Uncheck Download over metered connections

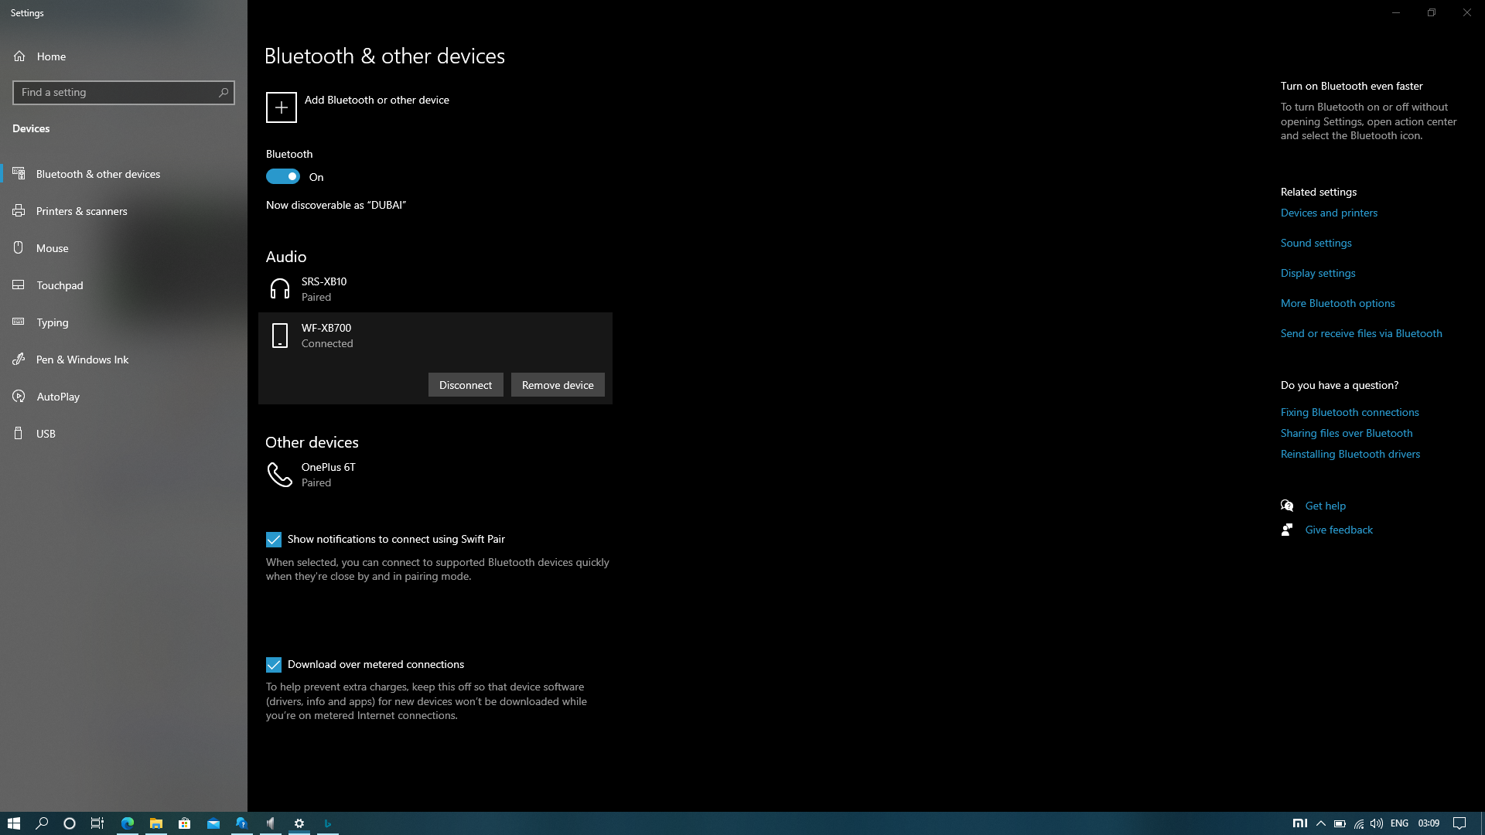click(274, 665)
